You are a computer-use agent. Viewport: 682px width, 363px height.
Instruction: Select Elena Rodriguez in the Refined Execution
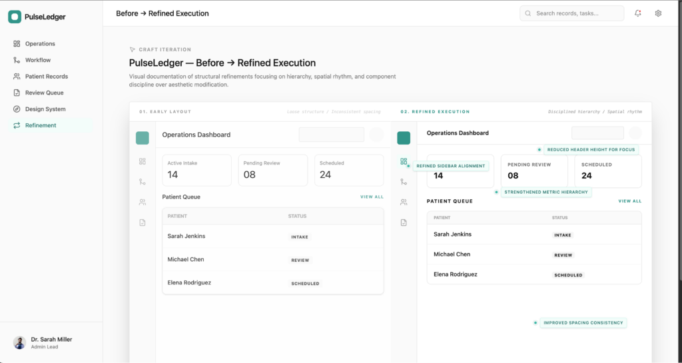(456, 274)
